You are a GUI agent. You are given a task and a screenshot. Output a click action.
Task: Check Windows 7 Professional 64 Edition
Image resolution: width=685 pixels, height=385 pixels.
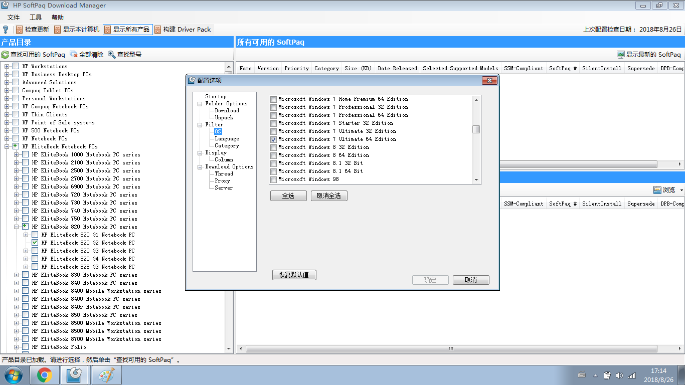(x=273, y=115)
